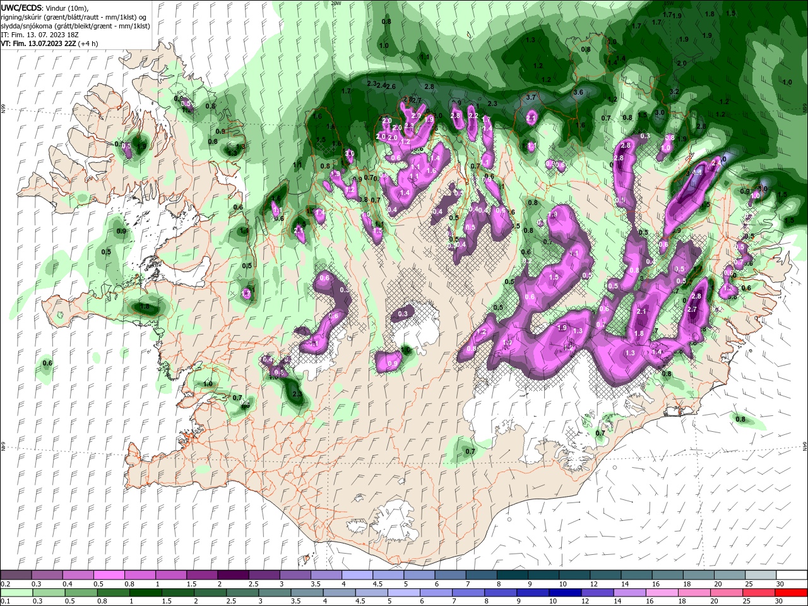Select the violet rain scale swatch labeled 12
This screenshot has width=808, height=606.
coord(597,593)
